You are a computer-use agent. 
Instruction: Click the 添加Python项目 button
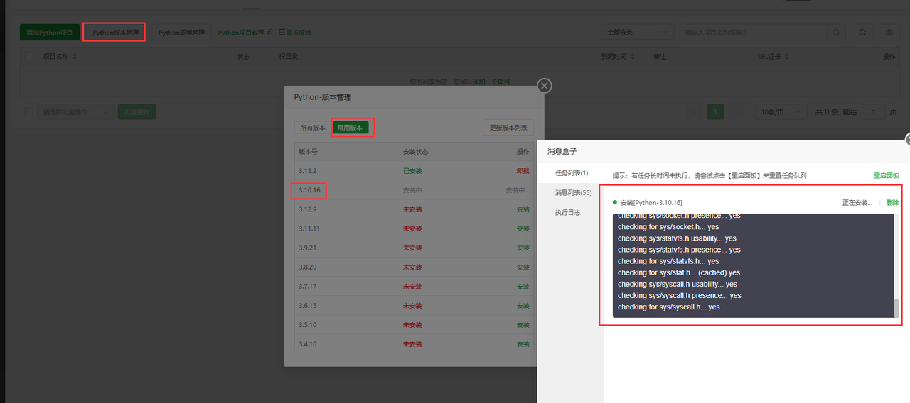coord(50,32)
